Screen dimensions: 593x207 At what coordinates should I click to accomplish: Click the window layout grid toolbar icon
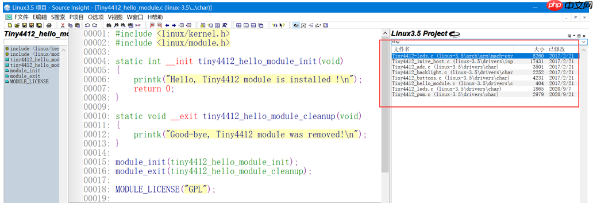[x=239, y=25]
